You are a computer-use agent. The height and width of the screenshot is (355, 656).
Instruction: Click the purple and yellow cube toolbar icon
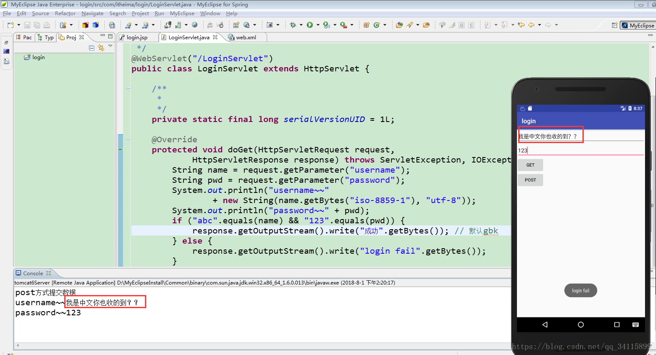coord(85,25)
